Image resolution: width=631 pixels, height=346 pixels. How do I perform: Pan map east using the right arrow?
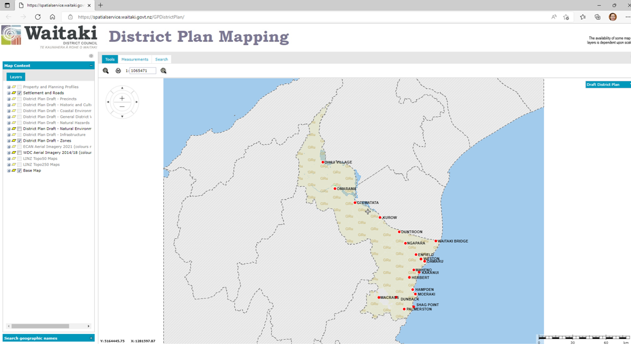(137, 102)
